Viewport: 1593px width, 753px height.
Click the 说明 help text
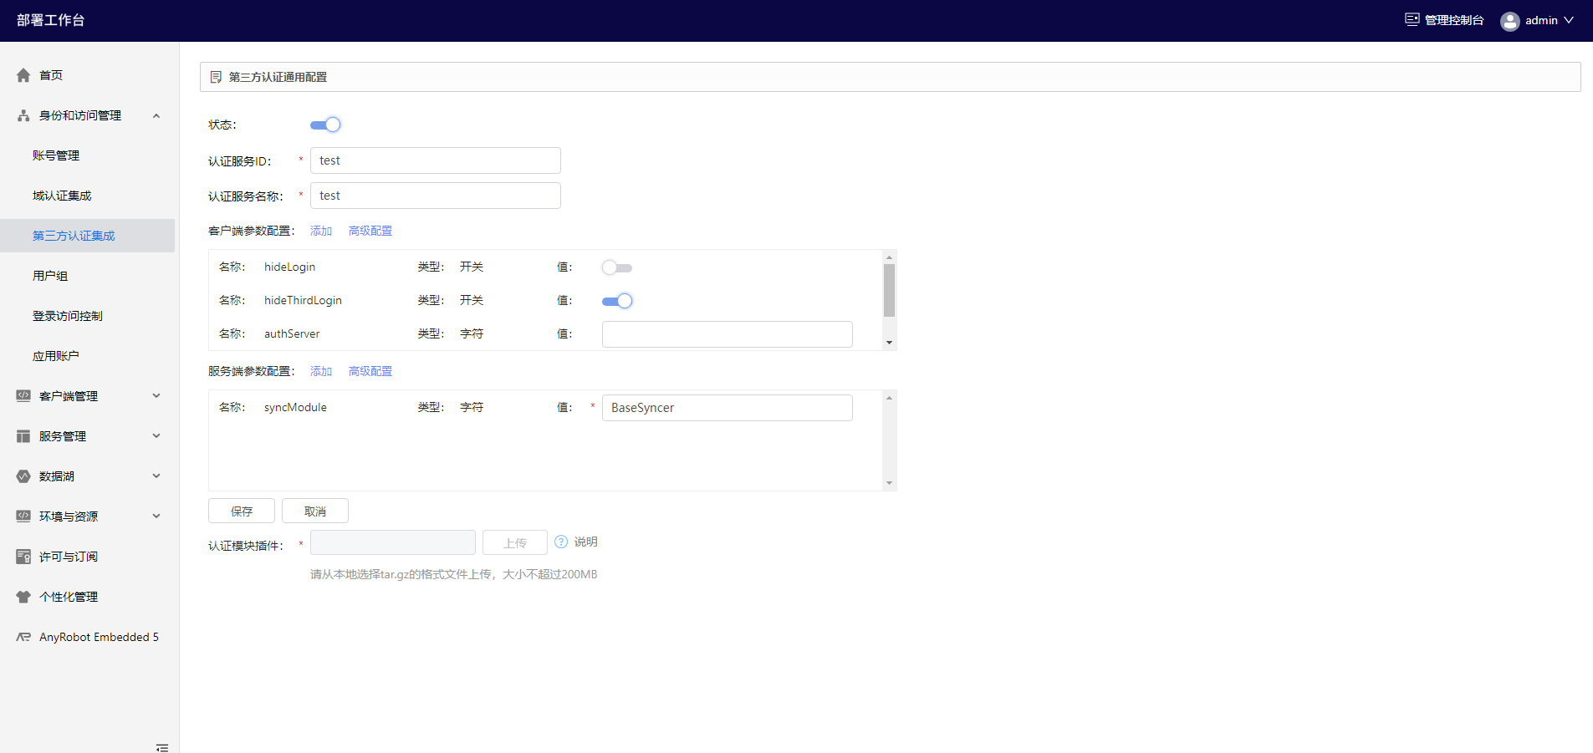pos(585,542)
